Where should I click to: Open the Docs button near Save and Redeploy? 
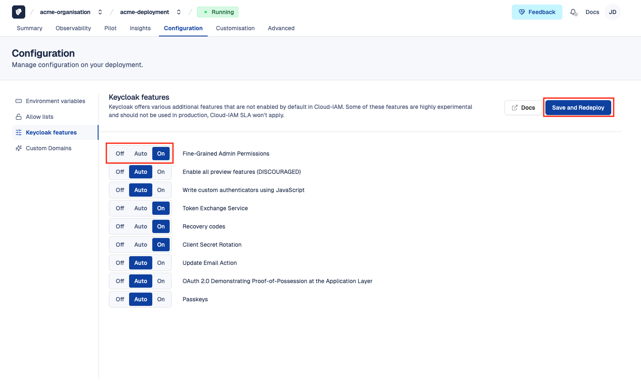coord(523,108)
